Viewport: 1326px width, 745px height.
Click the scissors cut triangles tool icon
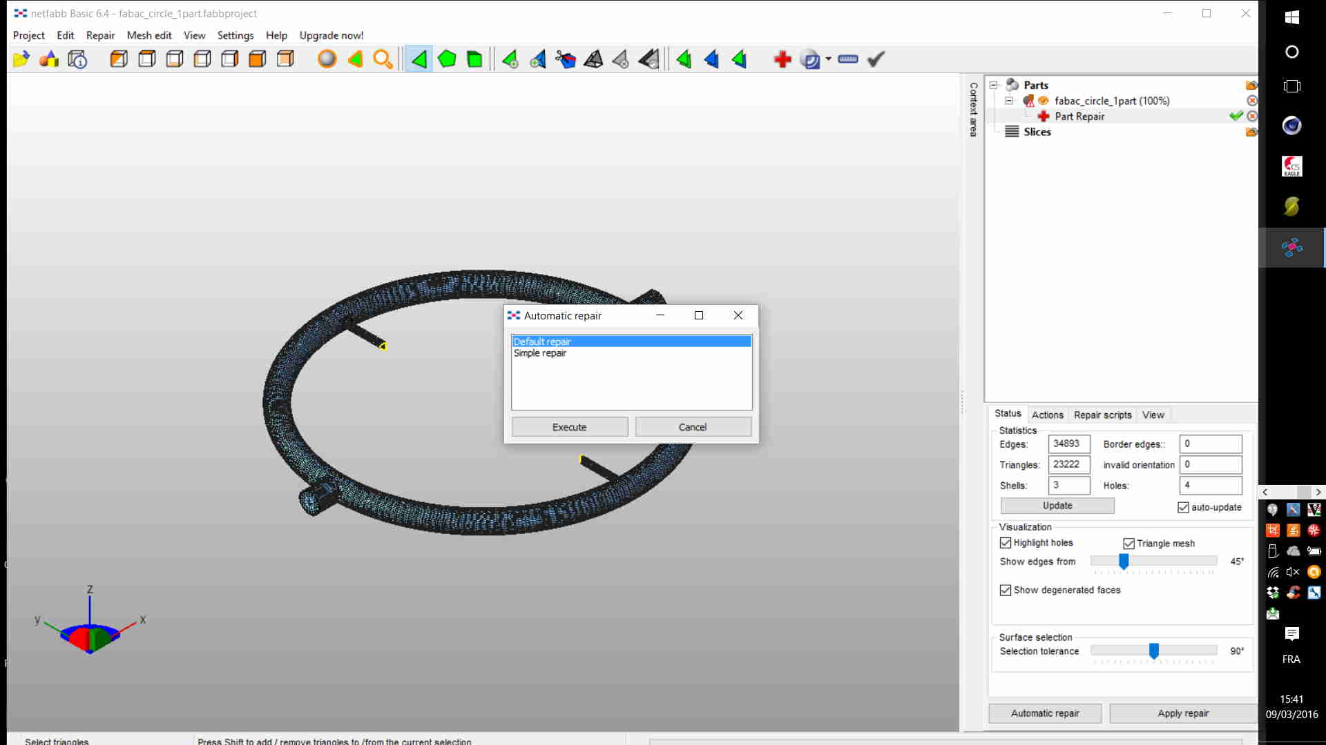tap(565, 59)
